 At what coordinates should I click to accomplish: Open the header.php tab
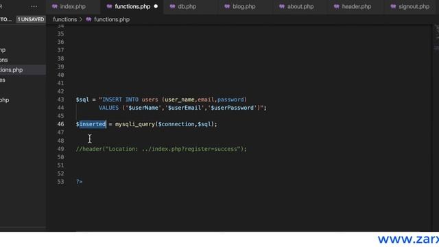click(357, 6)
